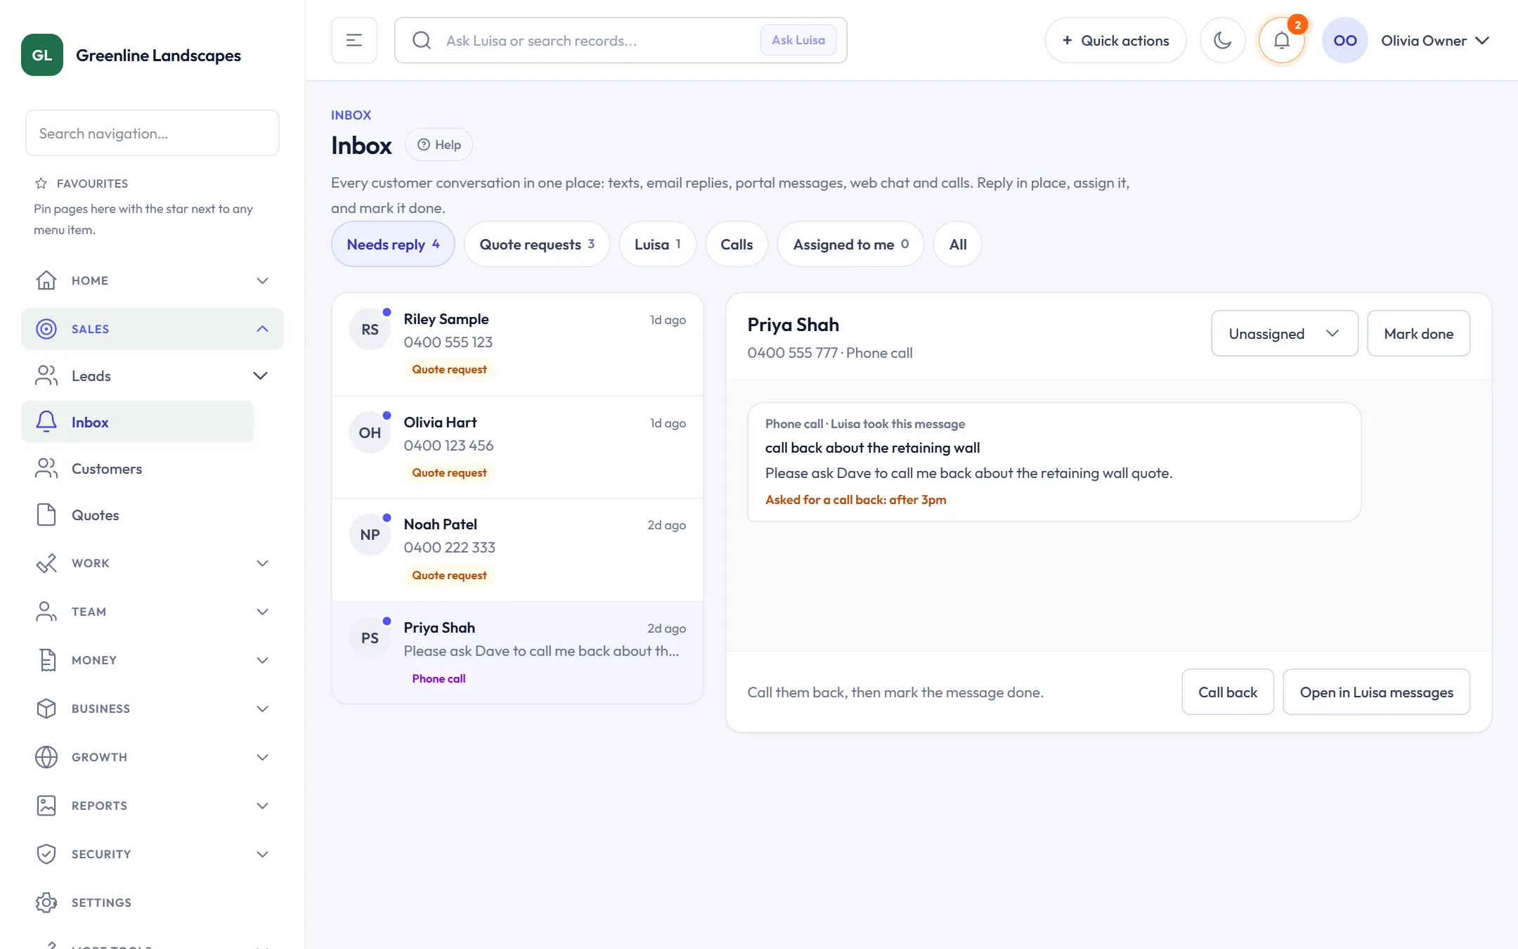Viewport: 1518px width, 949px height.
Task: Open the Unassigned assignee dropdown
Action: (x=1285, y=333)
